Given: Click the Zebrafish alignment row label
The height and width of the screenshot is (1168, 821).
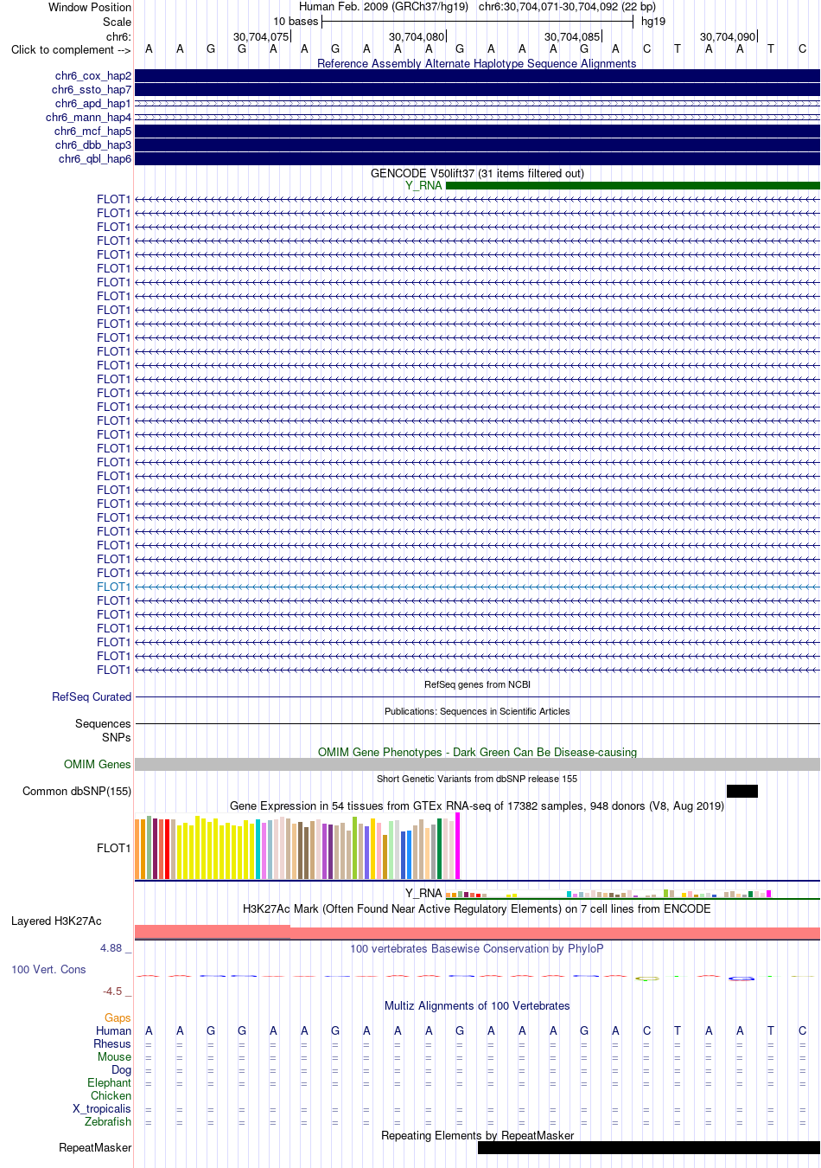Looking at the screenshot, I should [108, 1121].
